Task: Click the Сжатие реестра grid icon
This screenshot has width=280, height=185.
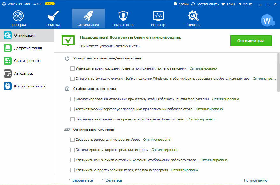Action: pyautogui.click(x=8, y=61)
